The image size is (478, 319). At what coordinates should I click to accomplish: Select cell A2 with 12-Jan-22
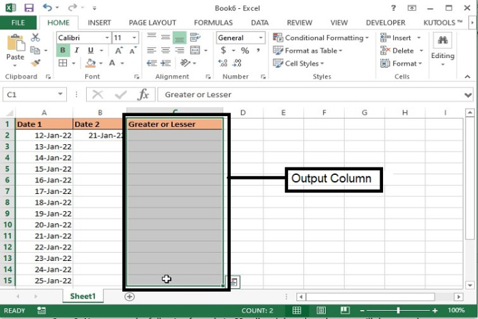[44, 135]
